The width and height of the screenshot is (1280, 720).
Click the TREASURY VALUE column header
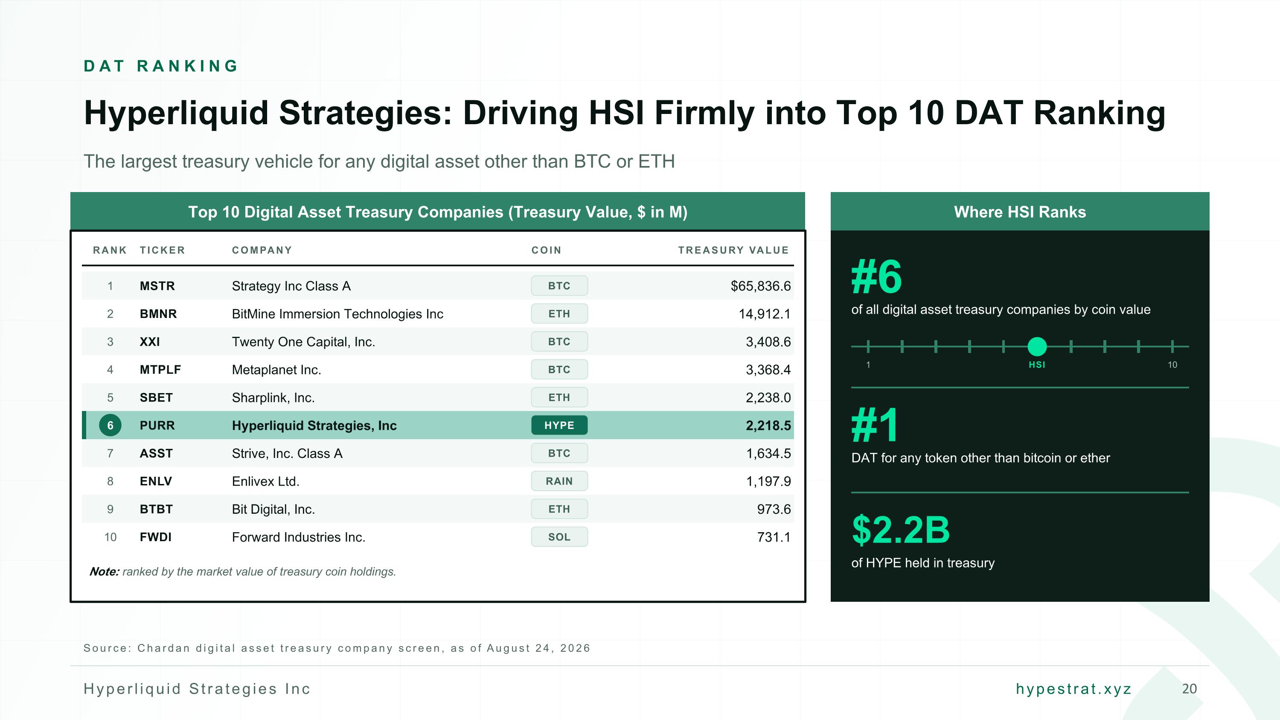click(733, 250)
